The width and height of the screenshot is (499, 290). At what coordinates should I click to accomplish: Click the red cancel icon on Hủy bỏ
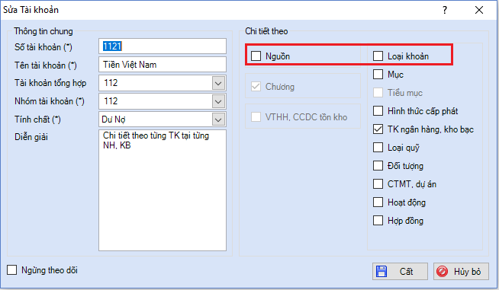tap(442, 271)
